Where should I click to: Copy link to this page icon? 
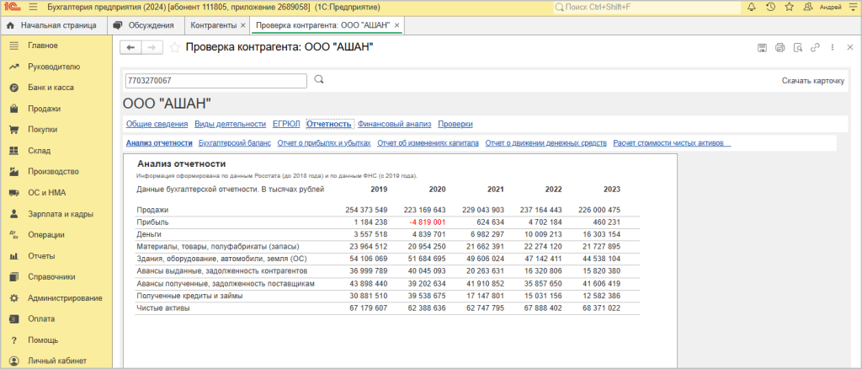pyautogui.click(x=815, y=48)
